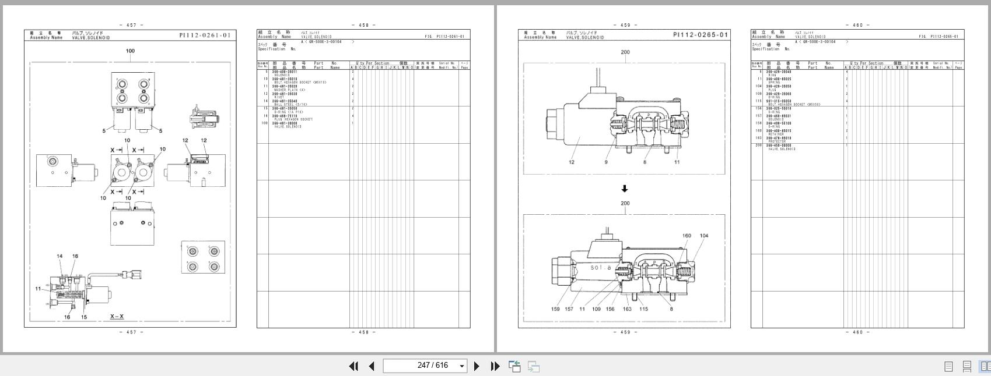Click FIG. PI112-0261-01 label on page 458
The height and width of the screenshot is (376, 991).
(x=444, y=37)
